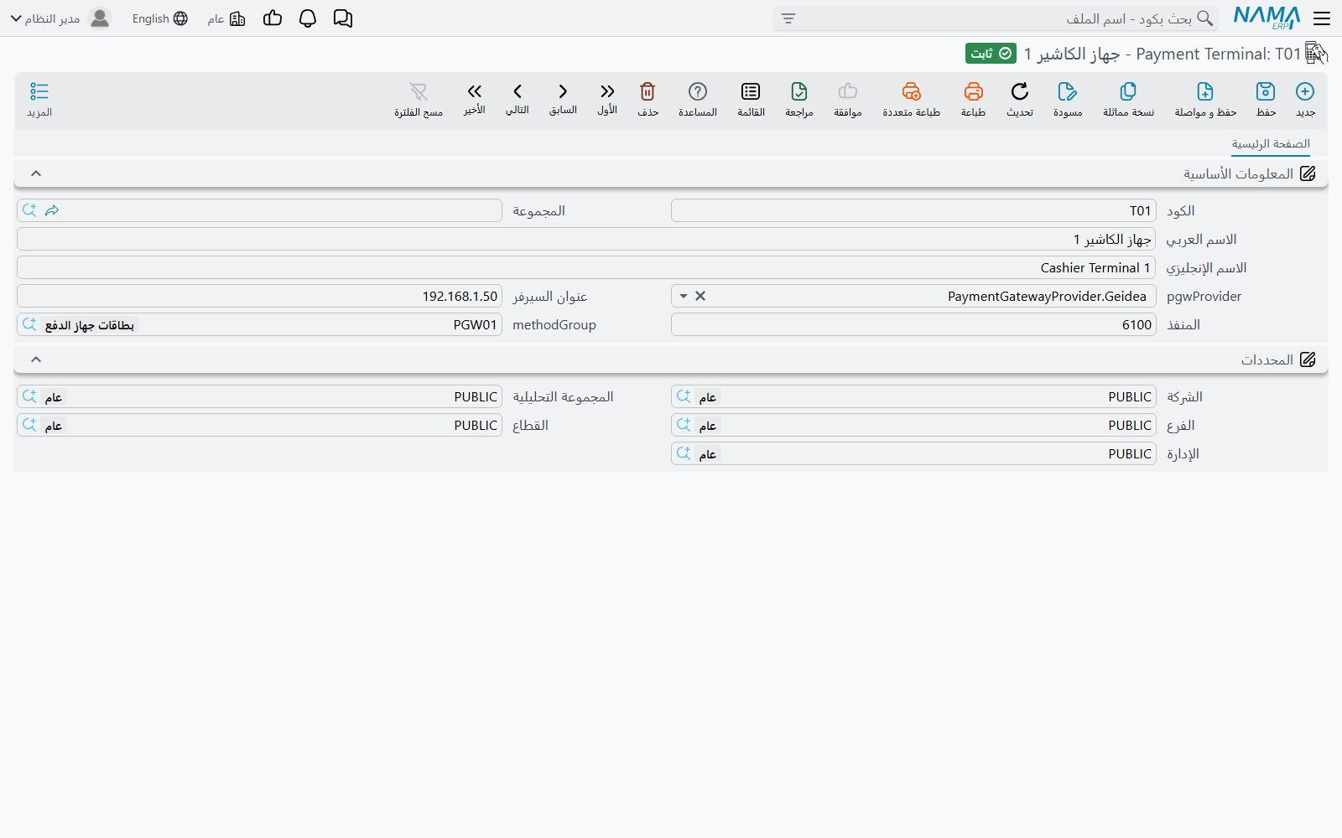The height and width of the screenshot is (838, 1342).
Task: Go to next record (التالي)
Action: pyautogui.click(x=518, y=99)
